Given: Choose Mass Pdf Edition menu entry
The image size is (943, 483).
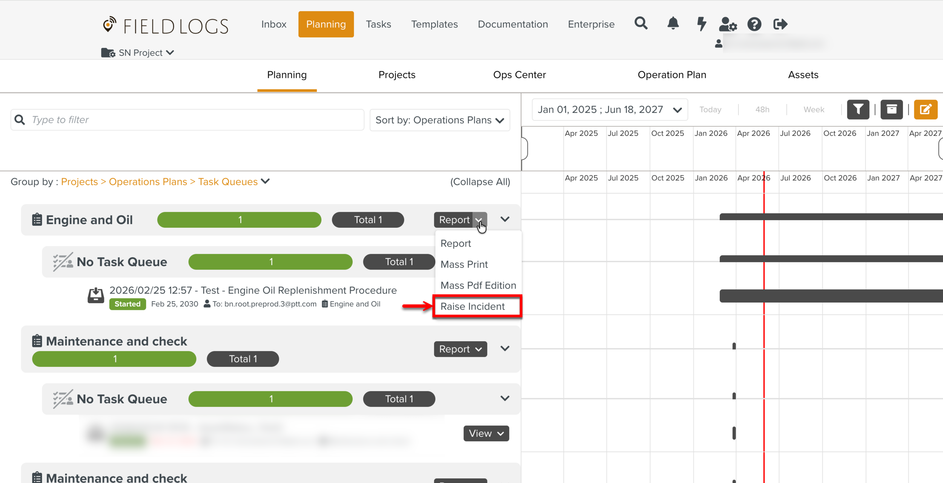Looking at the screenshot, I should coord(478,285).
